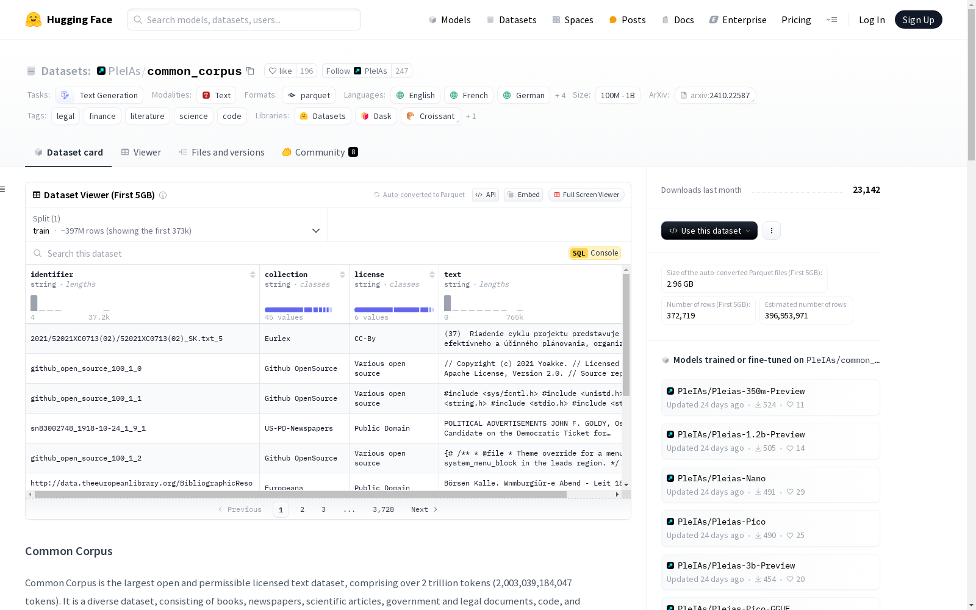Open Spaces in the top navigation

(x=573, y=20)
